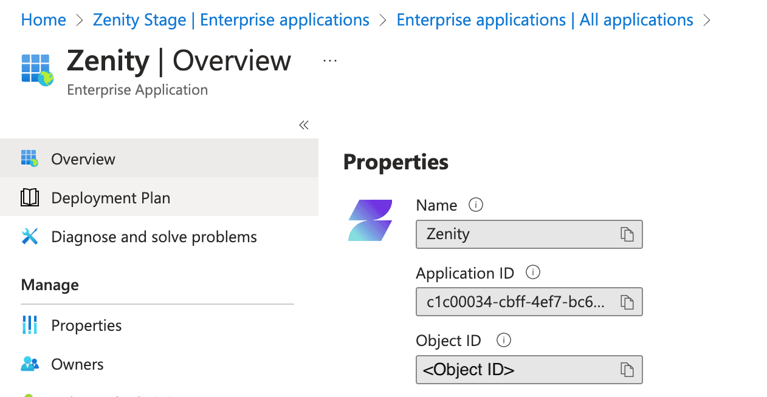
Task: Show info tooltip next to Application ID
Action: (x=533, y=272)
